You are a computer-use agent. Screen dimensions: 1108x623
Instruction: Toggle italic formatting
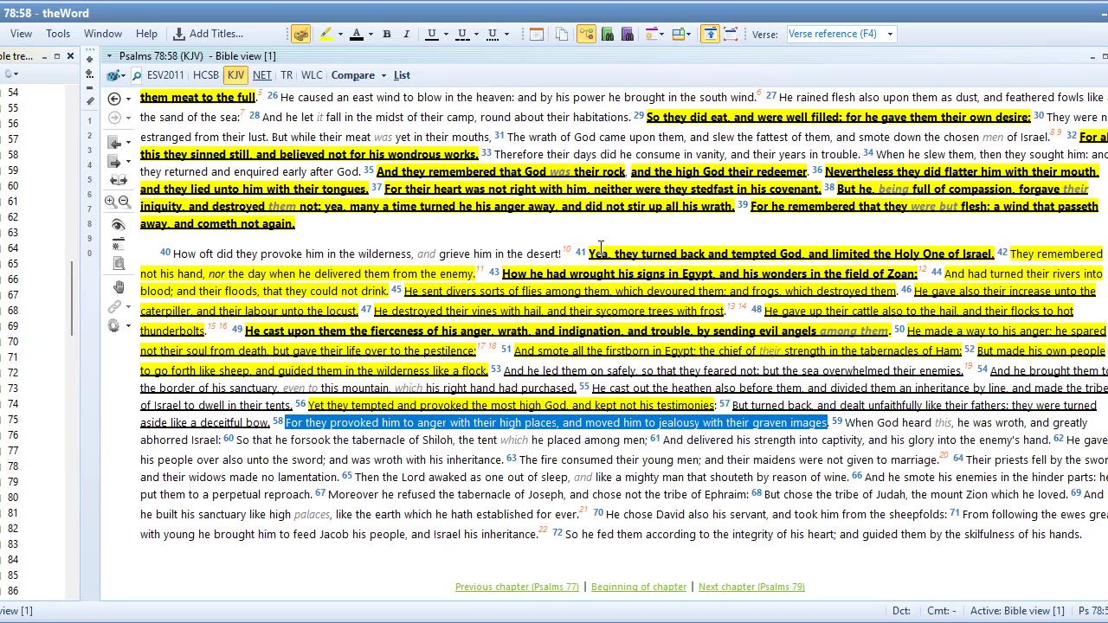[406, 34]
